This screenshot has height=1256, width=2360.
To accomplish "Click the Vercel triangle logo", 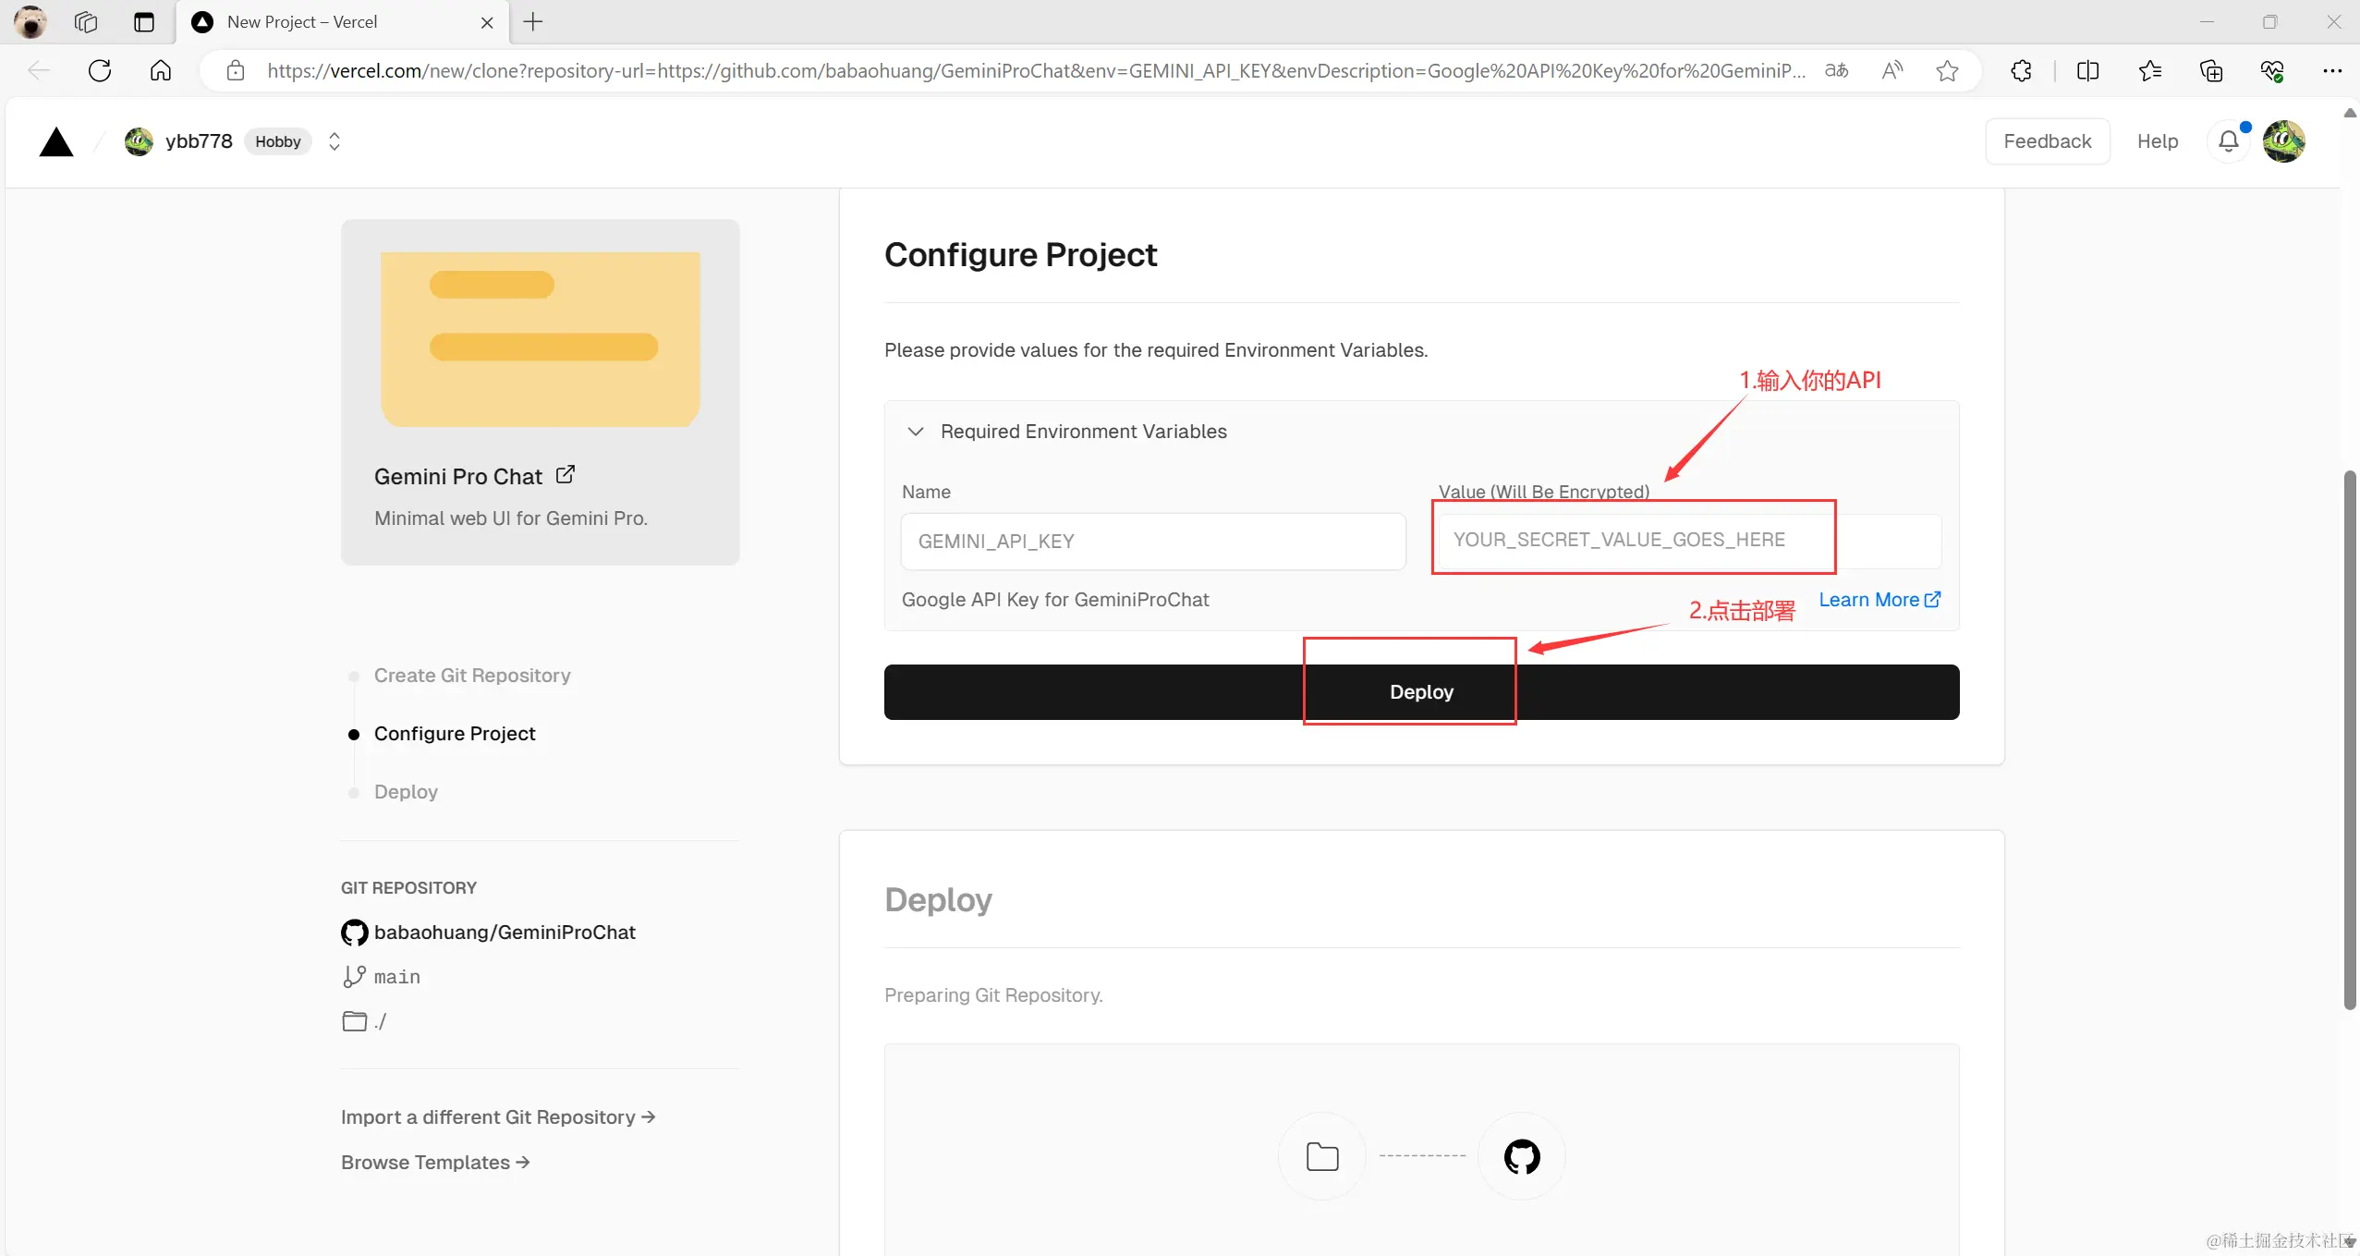I will pyautogui.click(x=56, y=142).
